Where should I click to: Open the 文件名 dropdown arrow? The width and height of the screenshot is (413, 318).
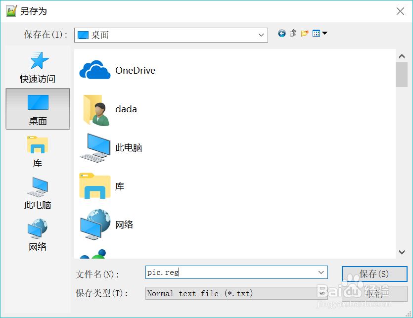321,272
